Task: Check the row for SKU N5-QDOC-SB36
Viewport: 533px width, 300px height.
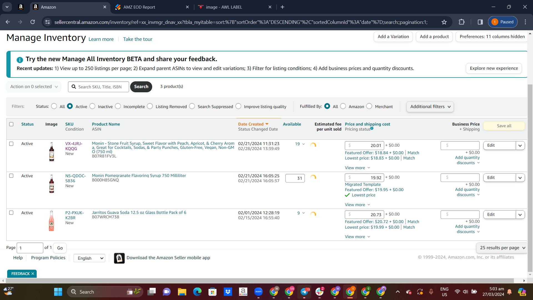Action: click(11, 176)
